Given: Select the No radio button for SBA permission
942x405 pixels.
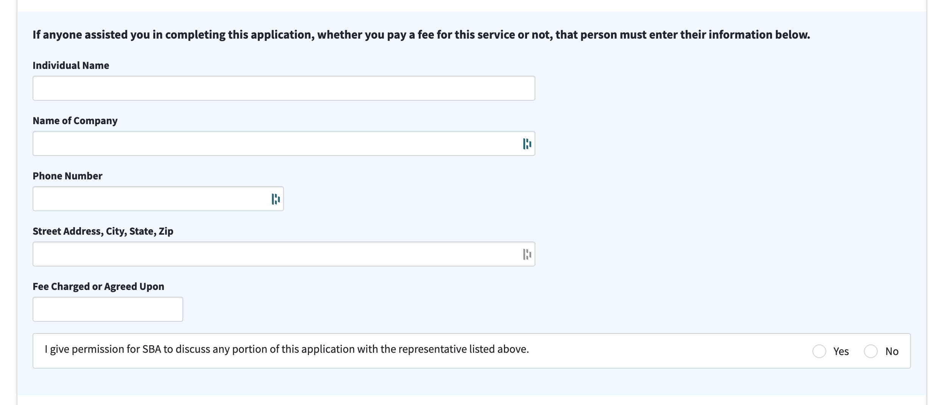Looking at the screenshot, I should click(x=871, y=351).
